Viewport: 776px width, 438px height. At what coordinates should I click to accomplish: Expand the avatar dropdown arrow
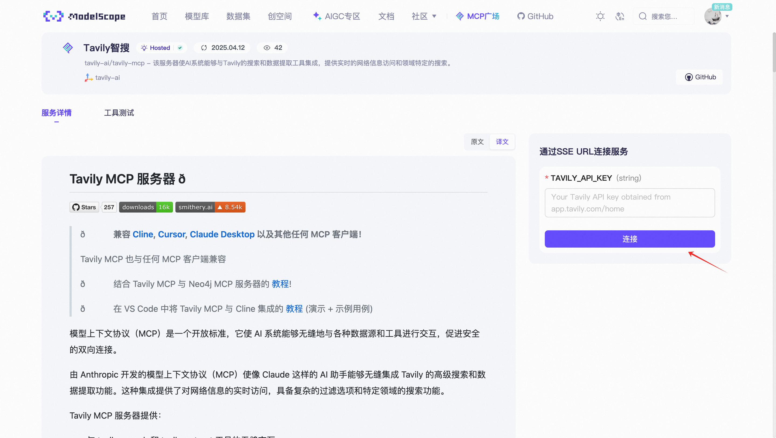pos(727,16)
